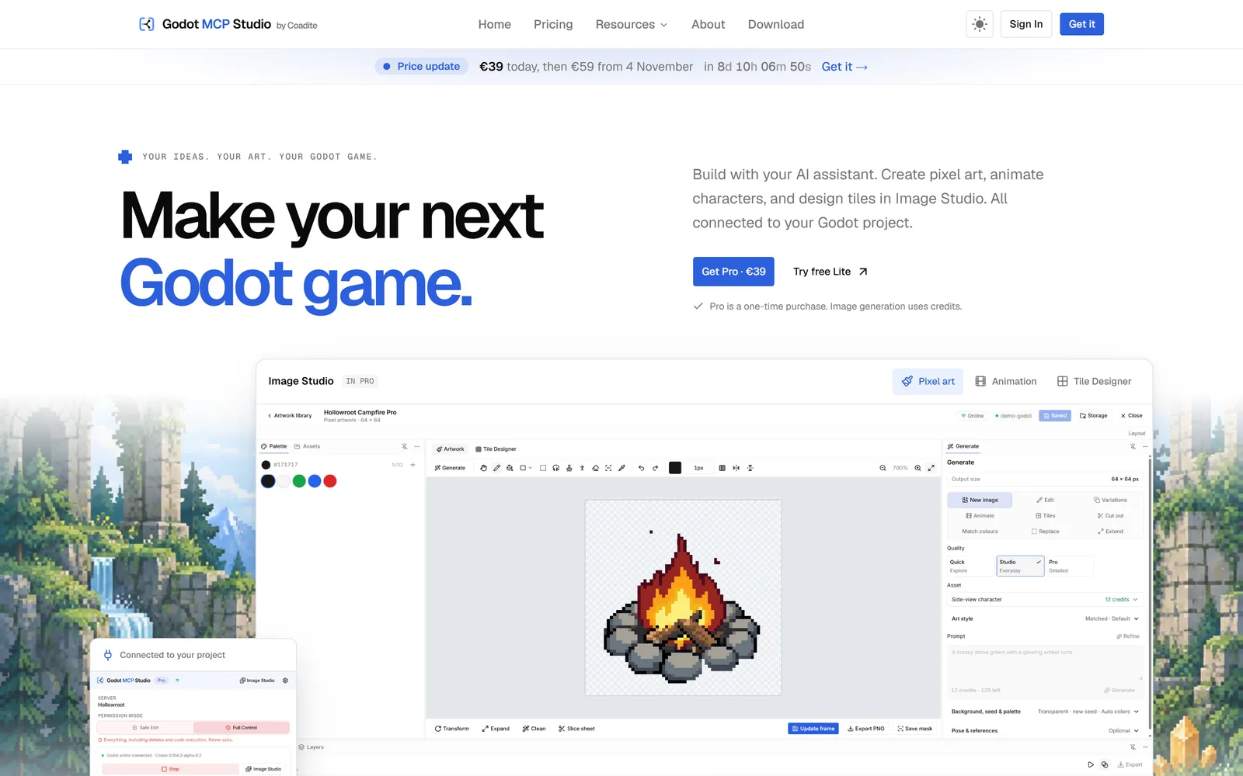Viewport: 1243px width, 776px height.
Task: Click the redo arrow in the editor toolbar
Action: pyautogui.click(x=655, y=468)
